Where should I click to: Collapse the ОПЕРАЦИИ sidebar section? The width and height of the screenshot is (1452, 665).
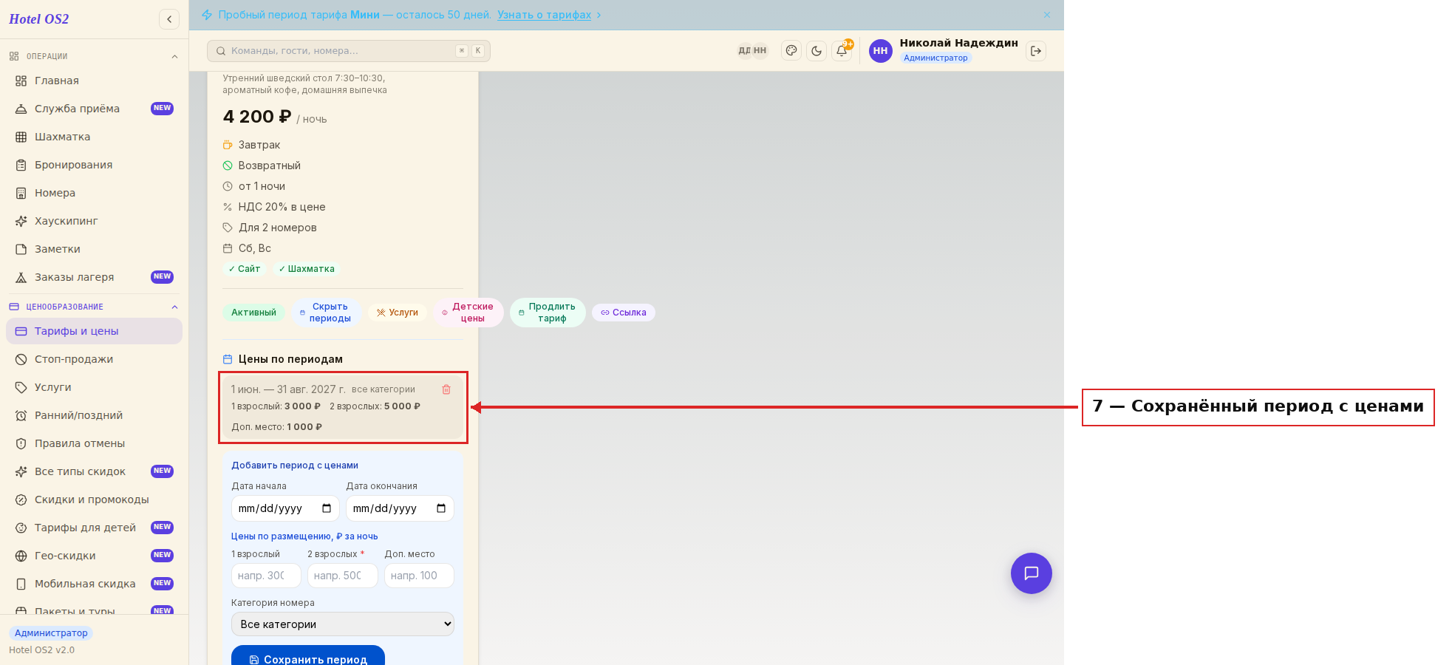click(174, 56)
